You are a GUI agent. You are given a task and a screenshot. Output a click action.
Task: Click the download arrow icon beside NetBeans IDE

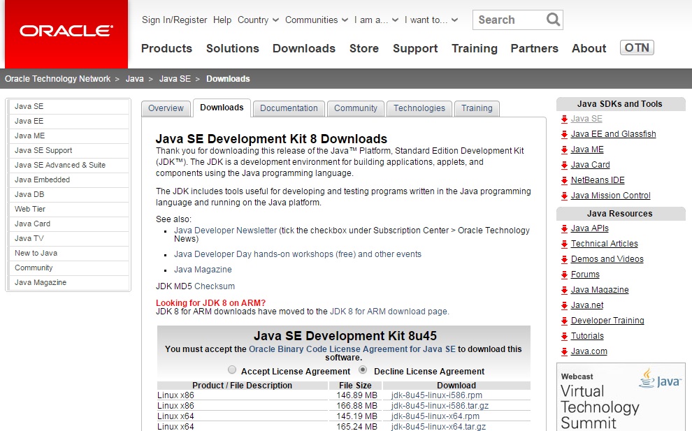tap(564, 180)
